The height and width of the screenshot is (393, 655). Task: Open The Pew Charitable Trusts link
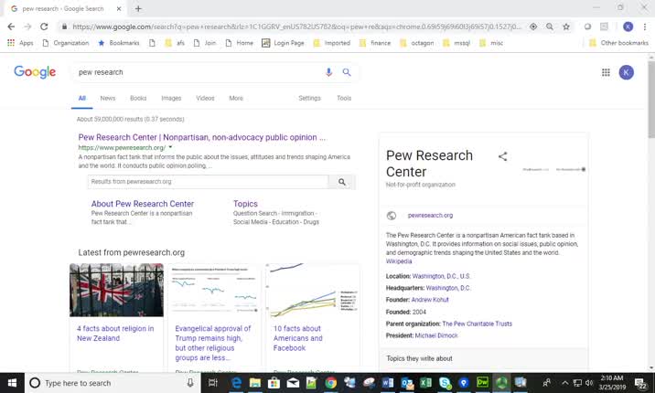pos(477,324)
